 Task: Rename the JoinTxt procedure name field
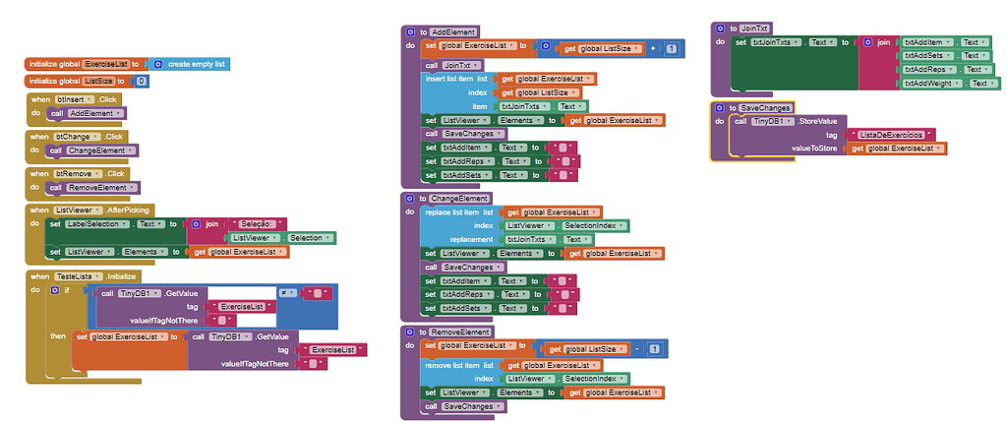(x=754, y=29)
